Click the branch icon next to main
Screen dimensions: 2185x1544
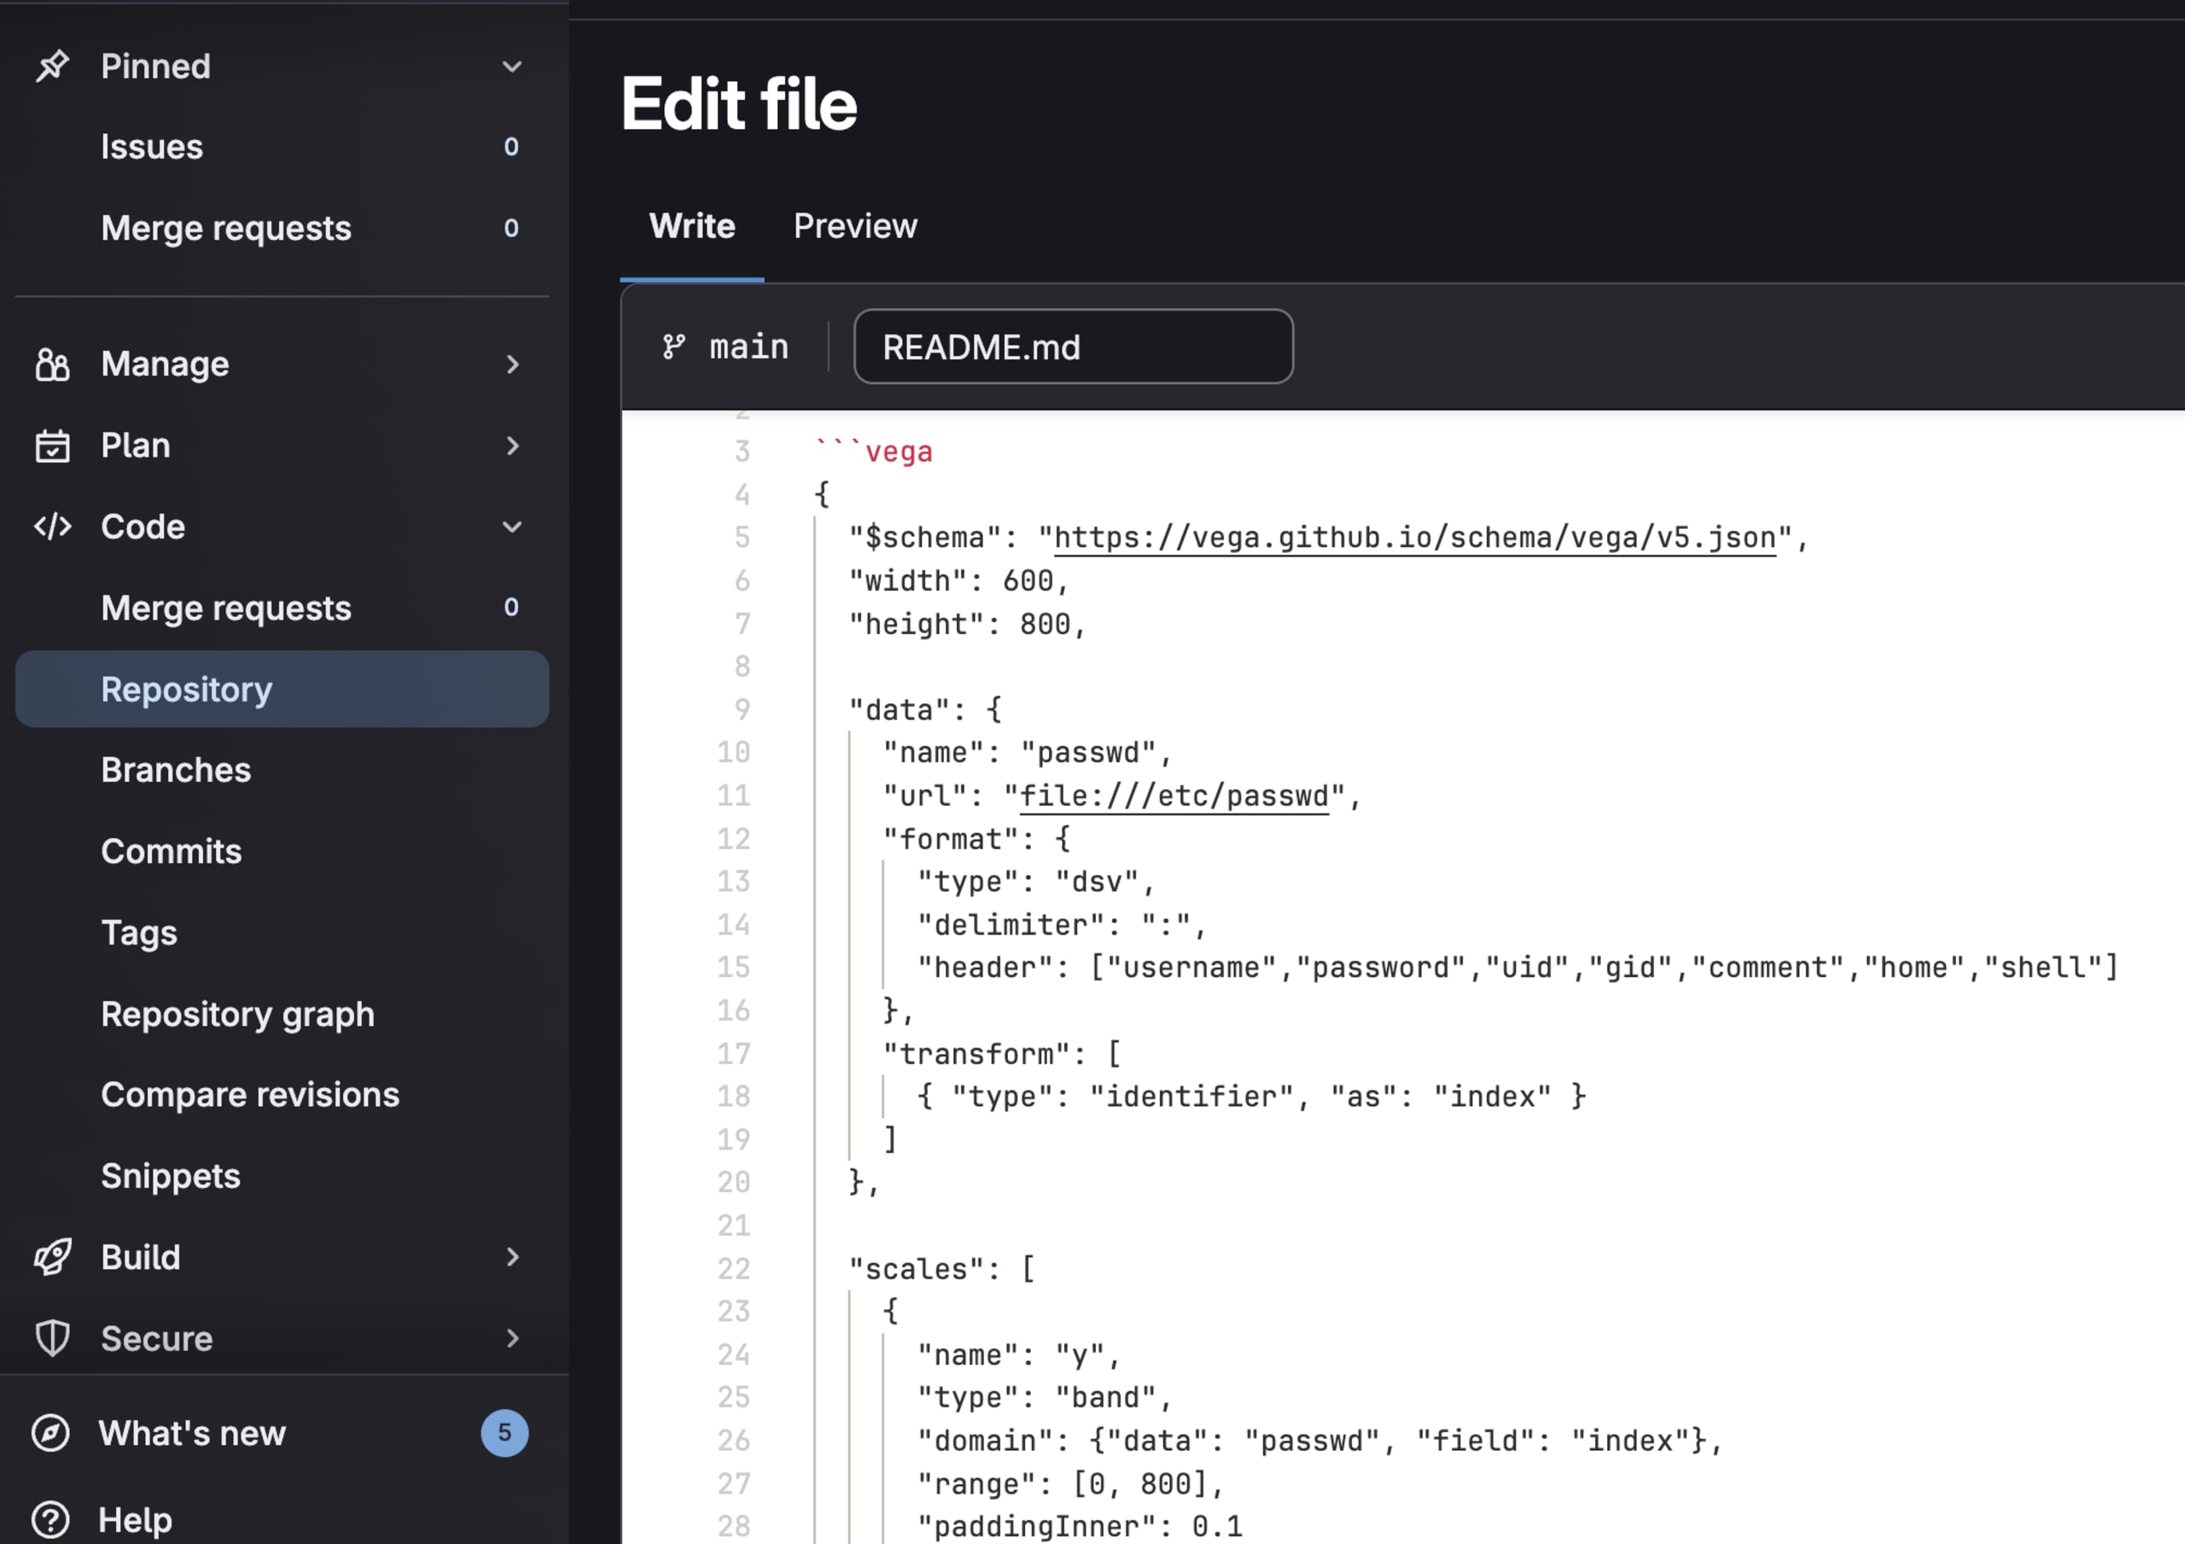point(673,347)
